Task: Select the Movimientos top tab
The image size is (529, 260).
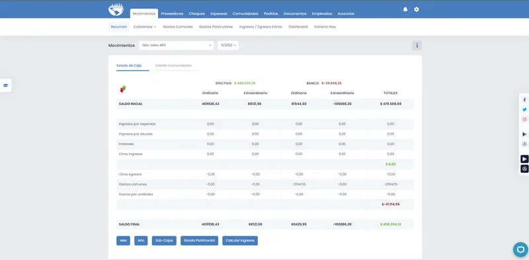Action: (144, 14)
